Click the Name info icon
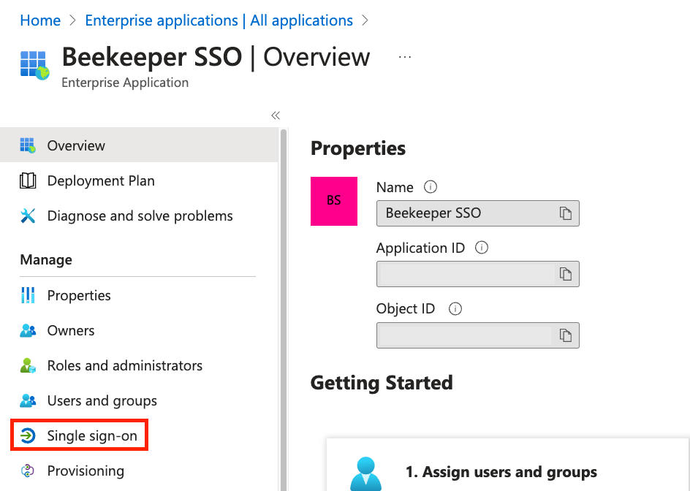690x491 pixels. [431, 187]
